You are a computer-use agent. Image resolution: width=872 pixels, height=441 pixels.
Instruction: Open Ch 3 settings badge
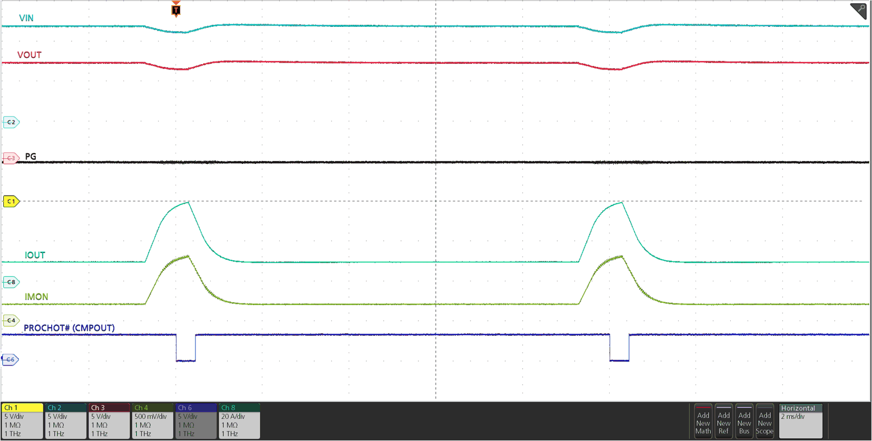point(109,421)
